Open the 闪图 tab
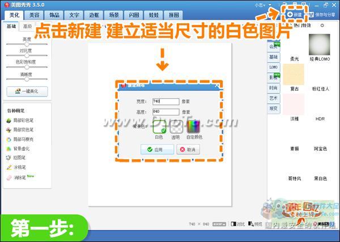Screen dimensions: 340x242 click(x=134, y=15)
